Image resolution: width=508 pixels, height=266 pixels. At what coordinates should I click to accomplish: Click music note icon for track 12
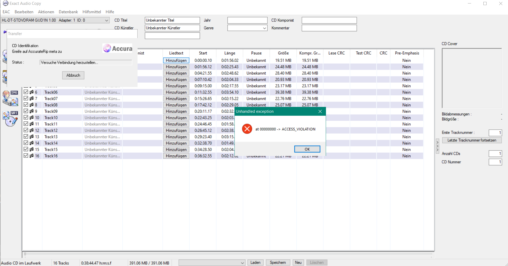tap(32, 130)
